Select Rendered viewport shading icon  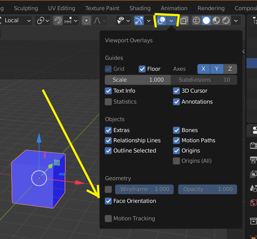point(226,21)
